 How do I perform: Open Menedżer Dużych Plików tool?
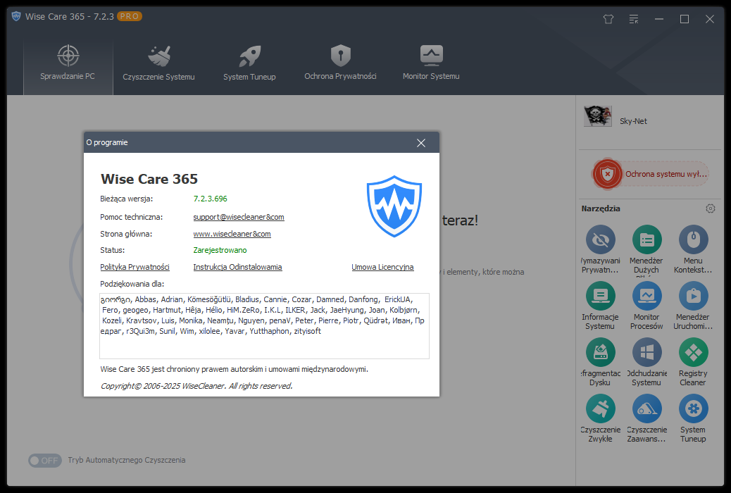pyautogui.click(x=646, y=249)
